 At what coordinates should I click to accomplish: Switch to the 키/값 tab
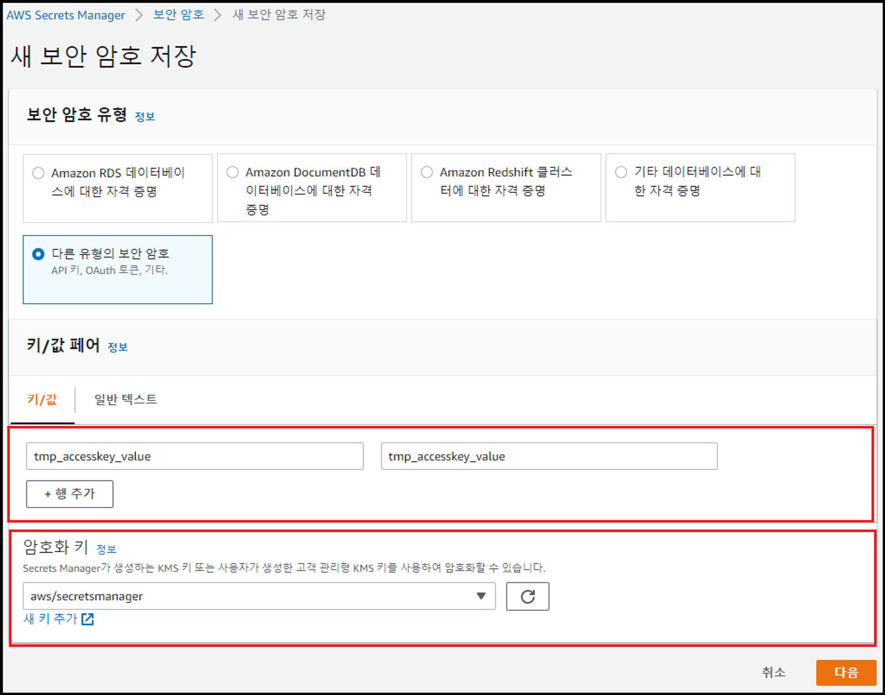click(42, 400)
